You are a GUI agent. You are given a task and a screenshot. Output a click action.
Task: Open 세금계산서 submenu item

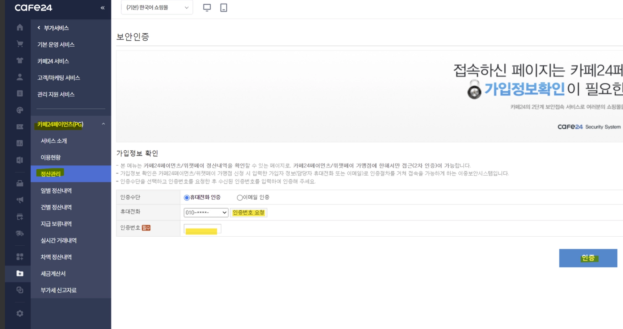click(53, 274)
